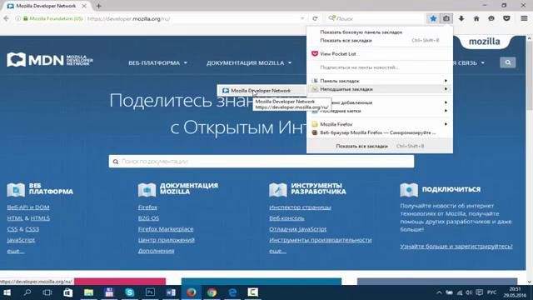Open the JavaScript link
This screenshot has height=300, width=533.
pos(21,240)
